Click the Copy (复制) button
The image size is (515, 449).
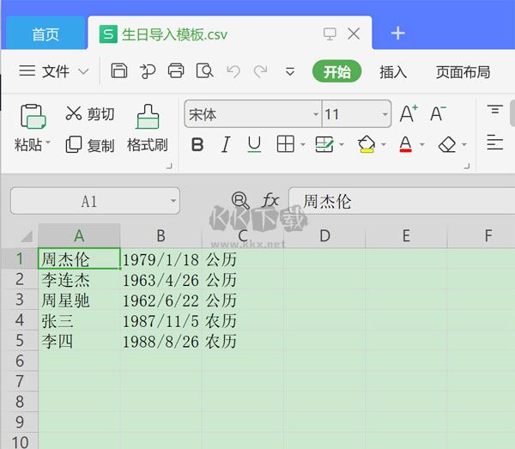(x=89, y=145)
